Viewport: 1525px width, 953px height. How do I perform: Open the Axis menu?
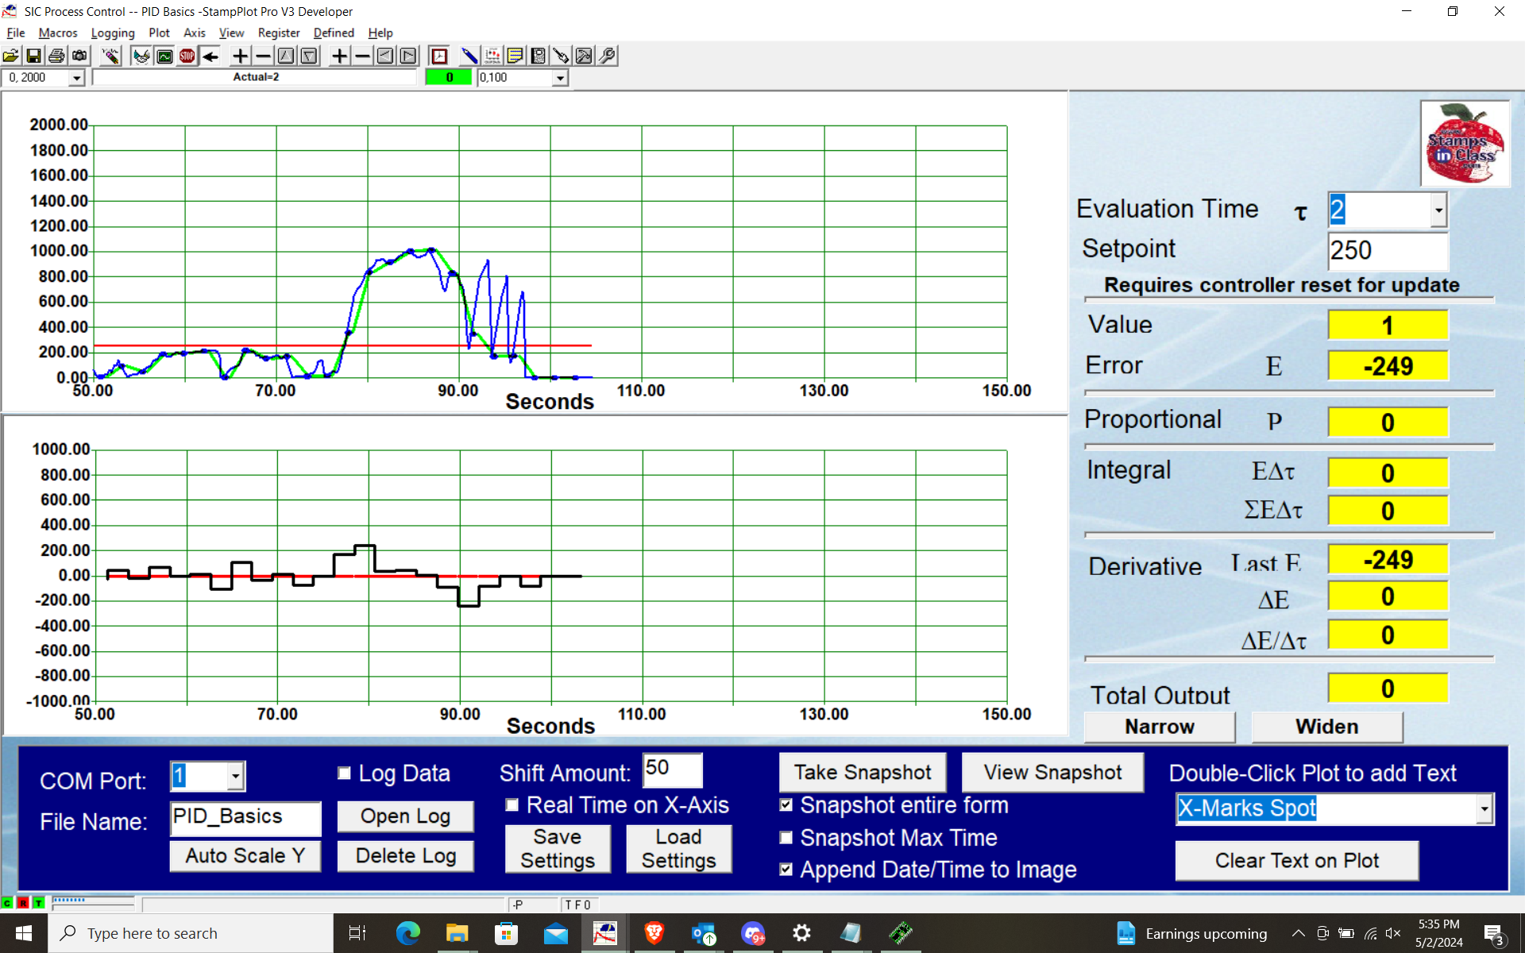(194, 33)
